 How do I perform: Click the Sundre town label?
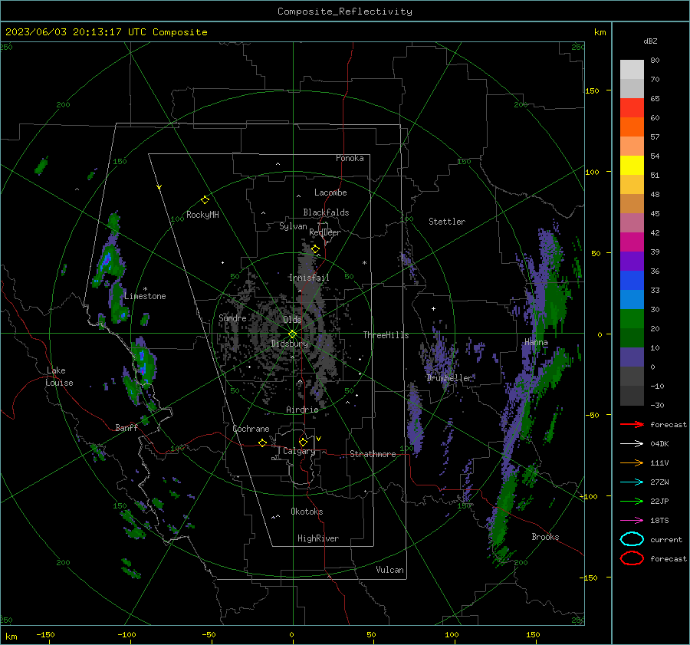pos(232,318)
